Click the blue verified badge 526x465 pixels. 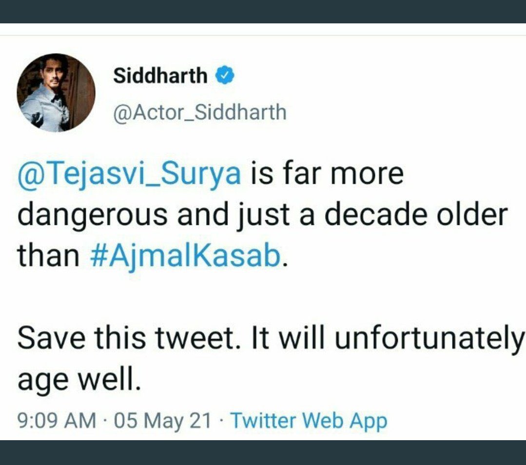click(x=224, y=75)
